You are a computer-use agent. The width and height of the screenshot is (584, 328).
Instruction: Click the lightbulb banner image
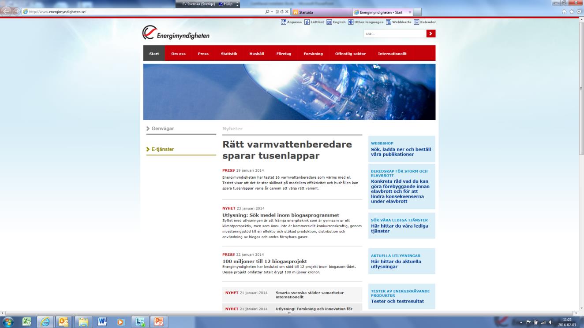click(289, 92)
